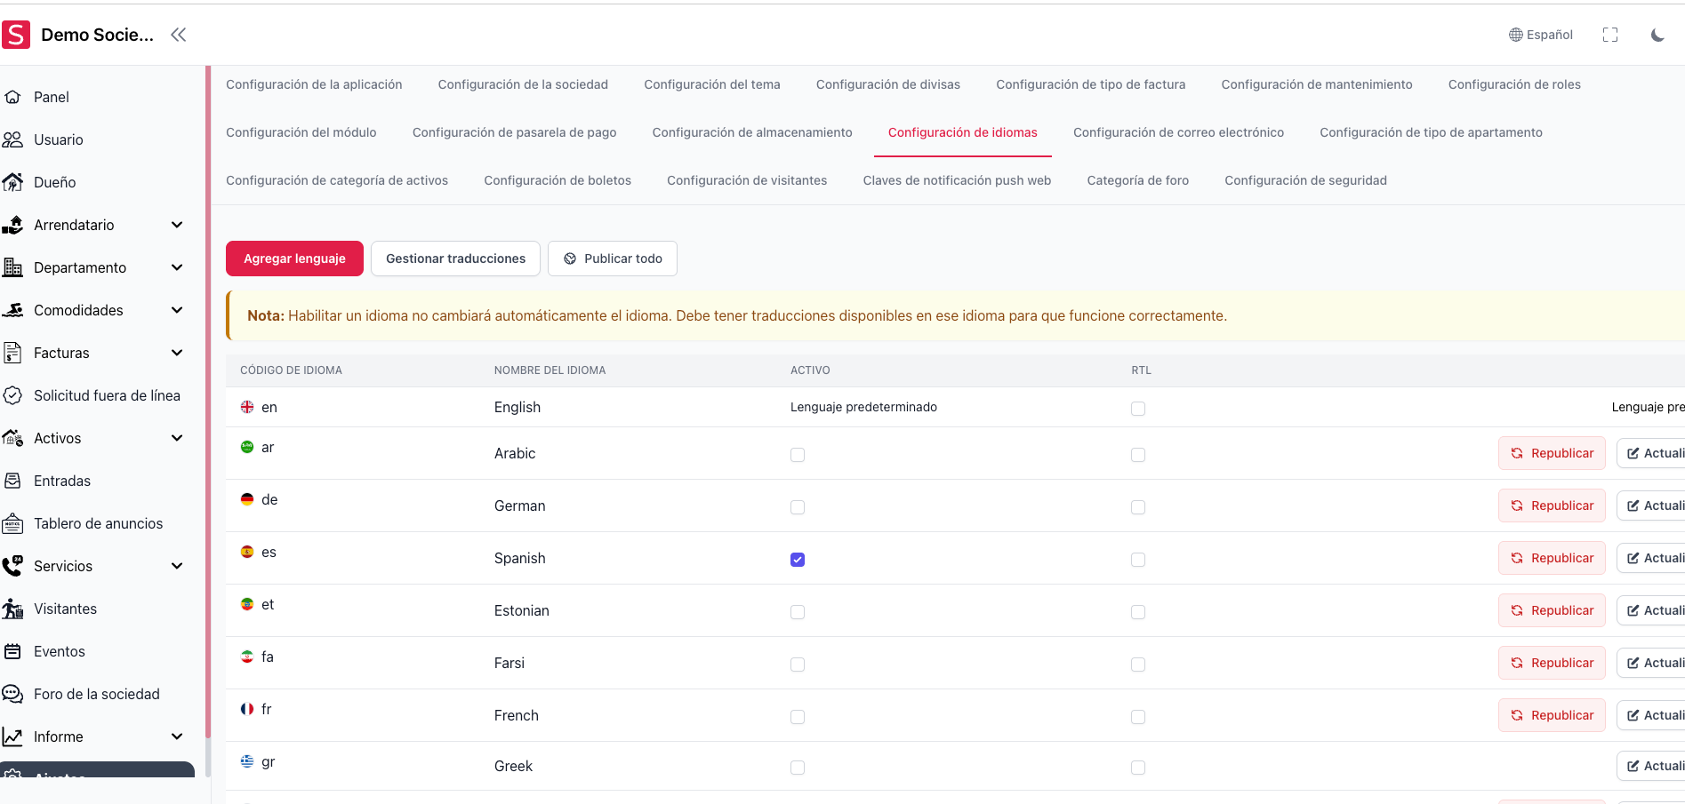Enable RTL checkbox for Farsi
Image resolution: width=1685 pixels, height=804 pixels.
tap(1138, 665)
